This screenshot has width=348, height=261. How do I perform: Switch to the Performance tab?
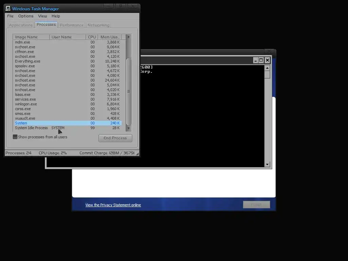[x=72, y=25]
